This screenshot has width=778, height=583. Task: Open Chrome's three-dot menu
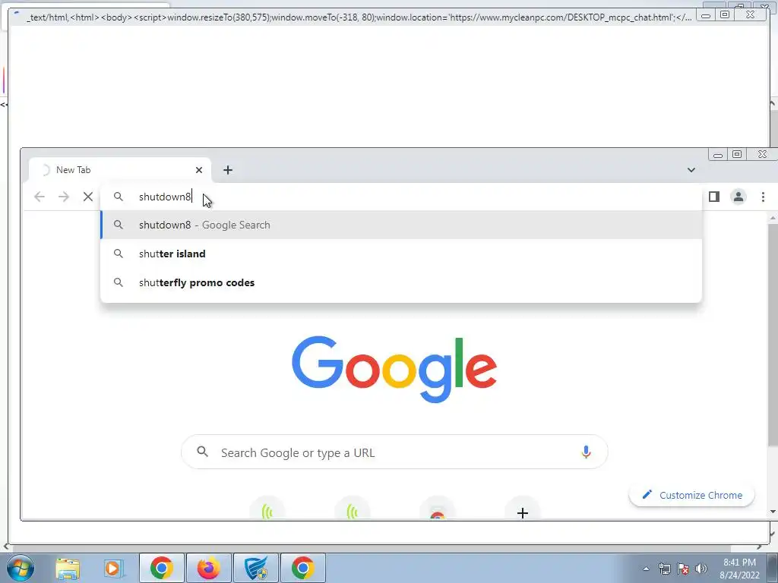[763, 197]
